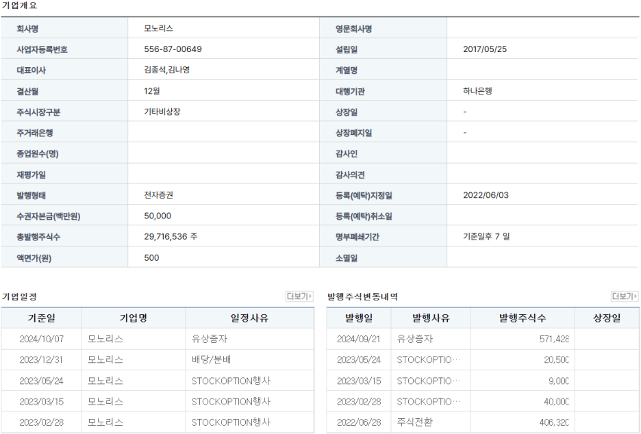641x434 pixels.
Task: Select the 주식시장구분 value 기타비상장
Action: click(162, 112)
